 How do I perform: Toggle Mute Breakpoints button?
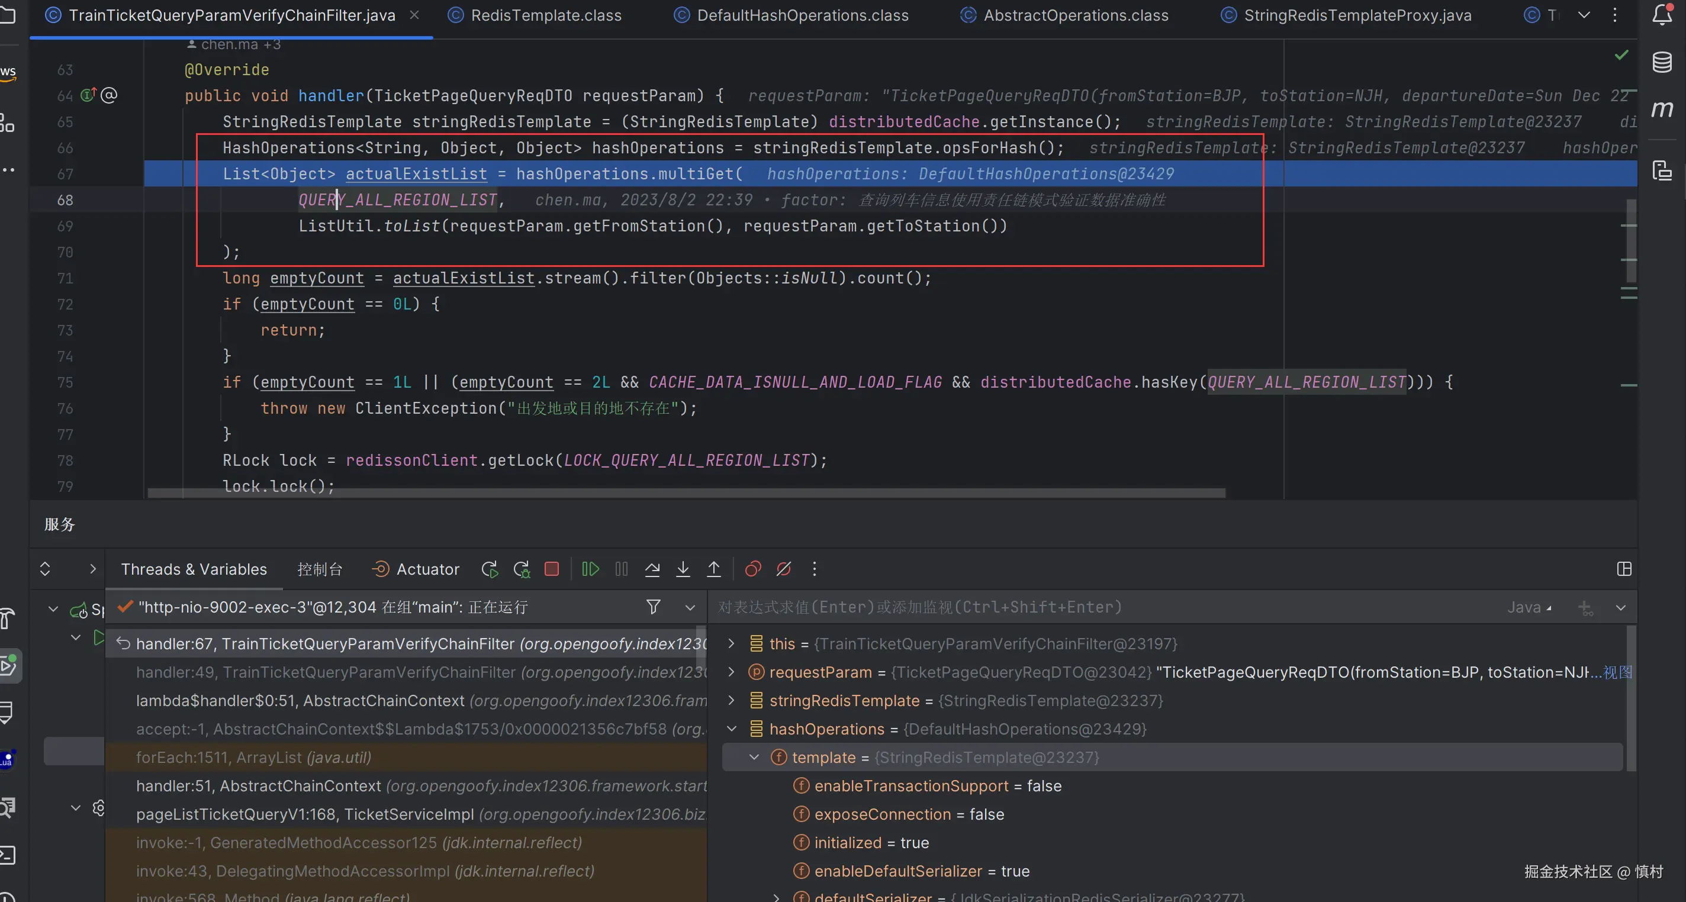tap(783, 569)
